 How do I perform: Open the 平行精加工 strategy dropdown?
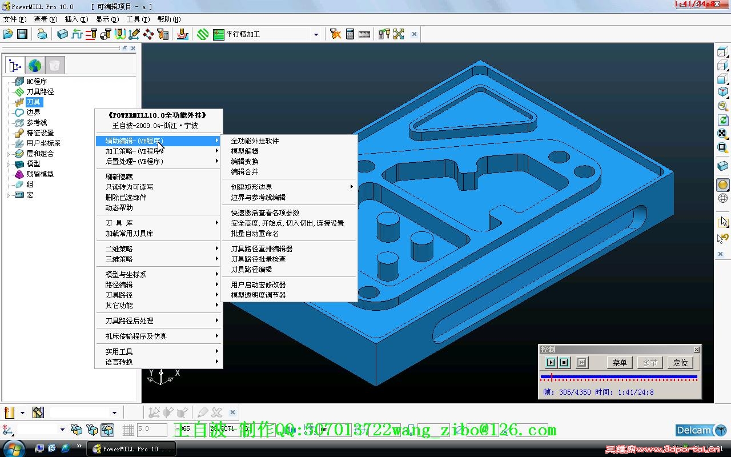click(x=316, y=34)
